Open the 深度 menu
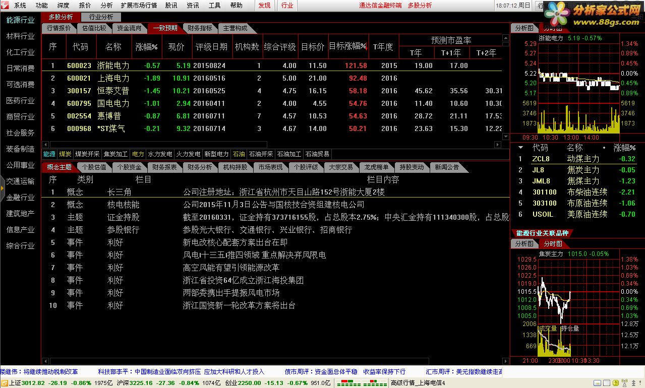645x388 pixels. pos(63,6)
